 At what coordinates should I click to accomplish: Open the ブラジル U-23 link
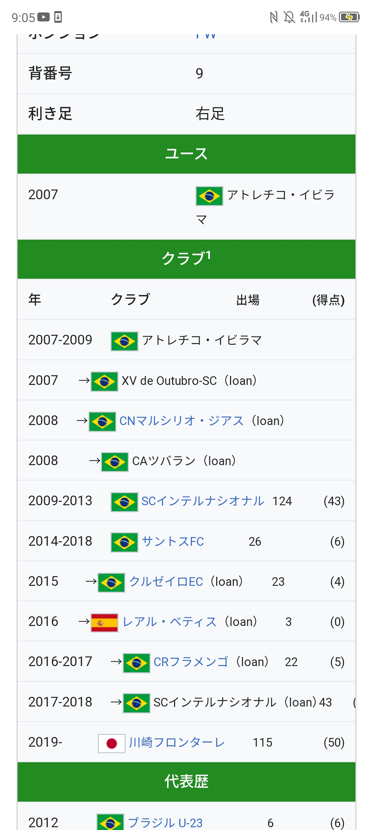(x=165, y=823)
